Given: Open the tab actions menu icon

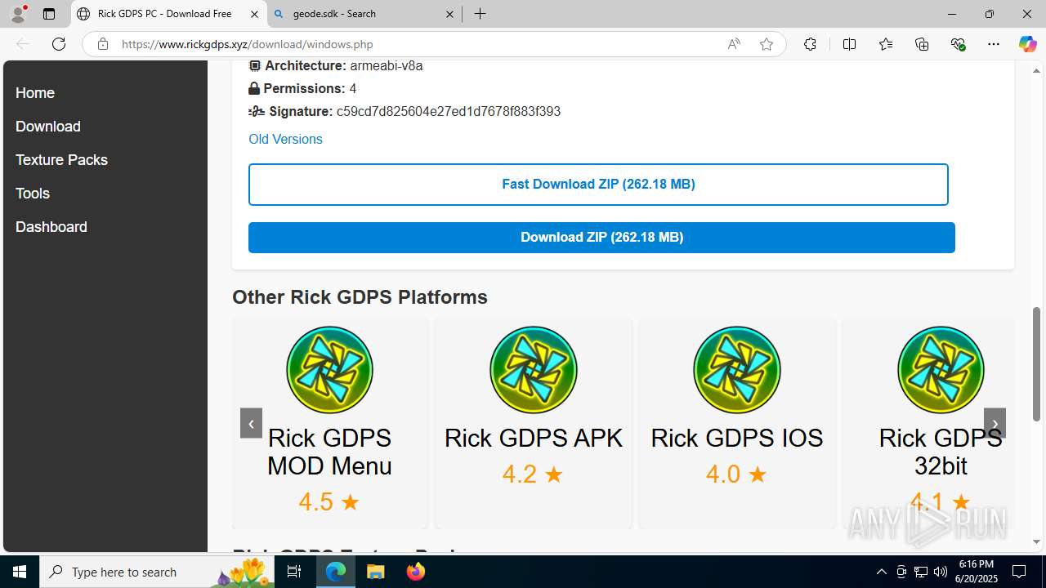Looking at the screenshot, I should click(x=49, y=14).
